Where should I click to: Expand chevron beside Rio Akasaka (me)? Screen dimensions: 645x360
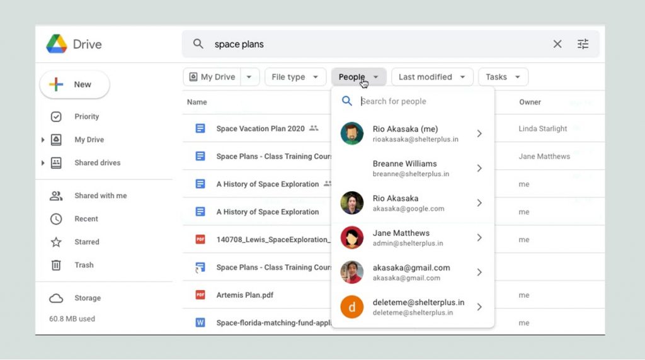click(x=479, y=133)
